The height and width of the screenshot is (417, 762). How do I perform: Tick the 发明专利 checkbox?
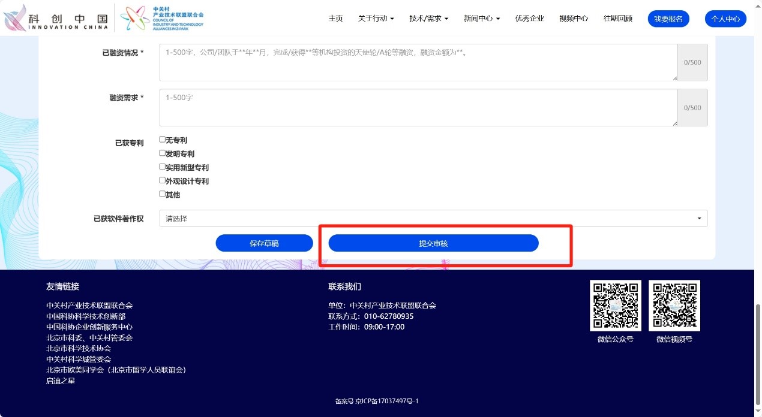pos(162,153)
